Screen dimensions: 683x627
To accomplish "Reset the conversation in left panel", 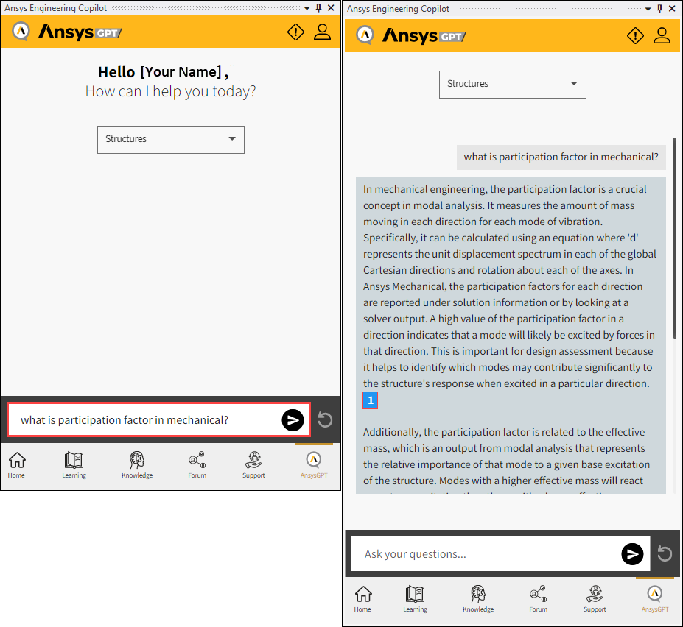I will [325, 420].
